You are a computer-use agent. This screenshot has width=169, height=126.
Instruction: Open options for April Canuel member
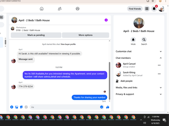159,65
